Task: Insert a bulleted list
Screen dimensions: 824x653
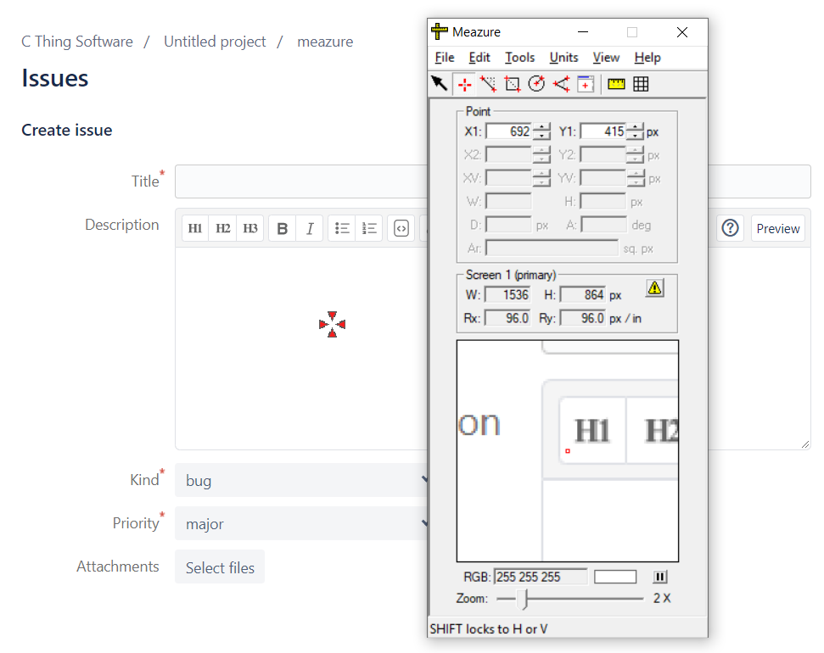Action: (342, 228)
